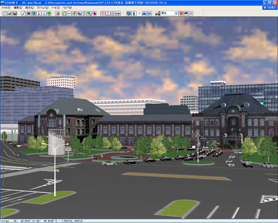
Task: Select the blue up-down move mode
Action: pos(108,13)
